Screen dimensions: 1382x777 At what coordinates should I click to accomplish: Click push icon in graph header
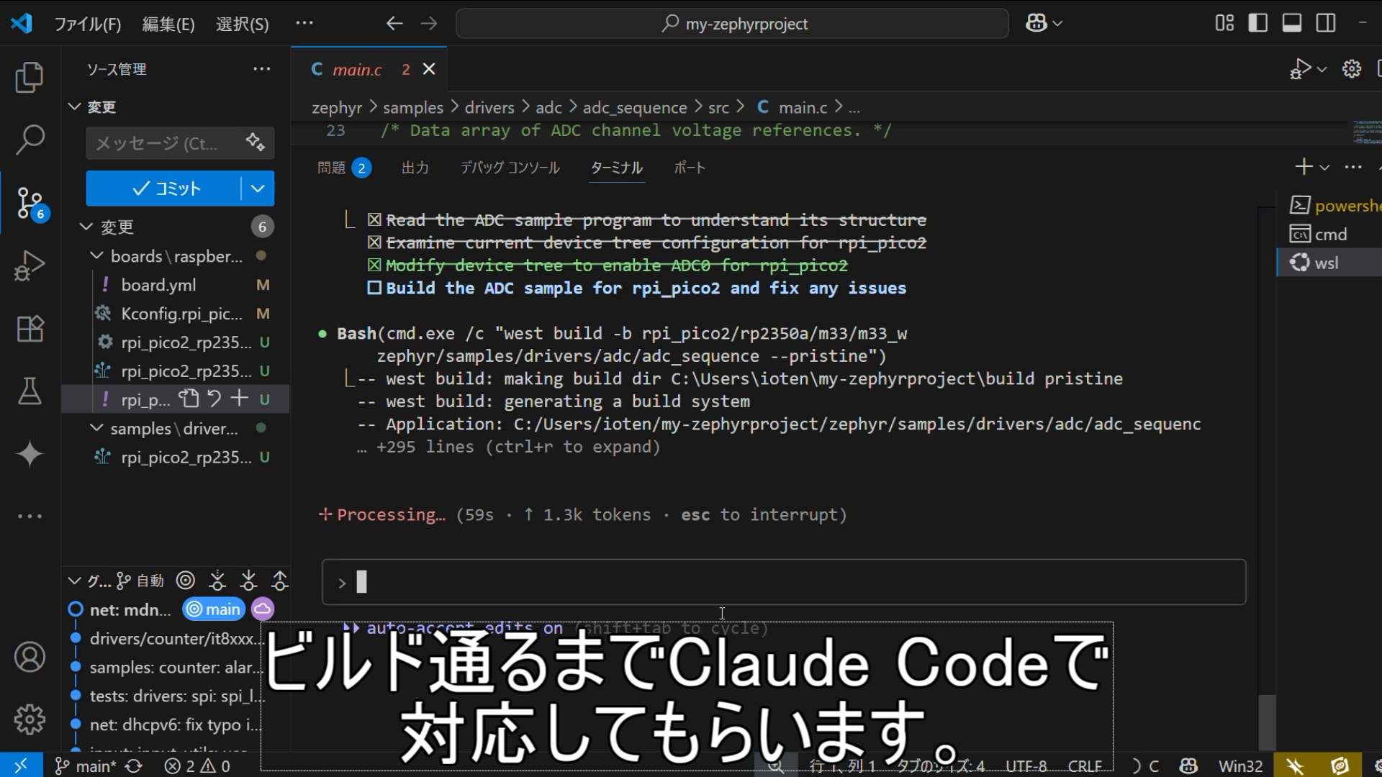pyautogui.click(x=280, y=581)
